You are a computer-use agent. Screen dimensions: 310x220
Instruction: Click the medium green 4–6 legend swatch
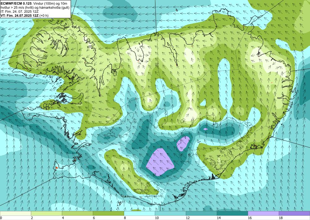point(77,213)
